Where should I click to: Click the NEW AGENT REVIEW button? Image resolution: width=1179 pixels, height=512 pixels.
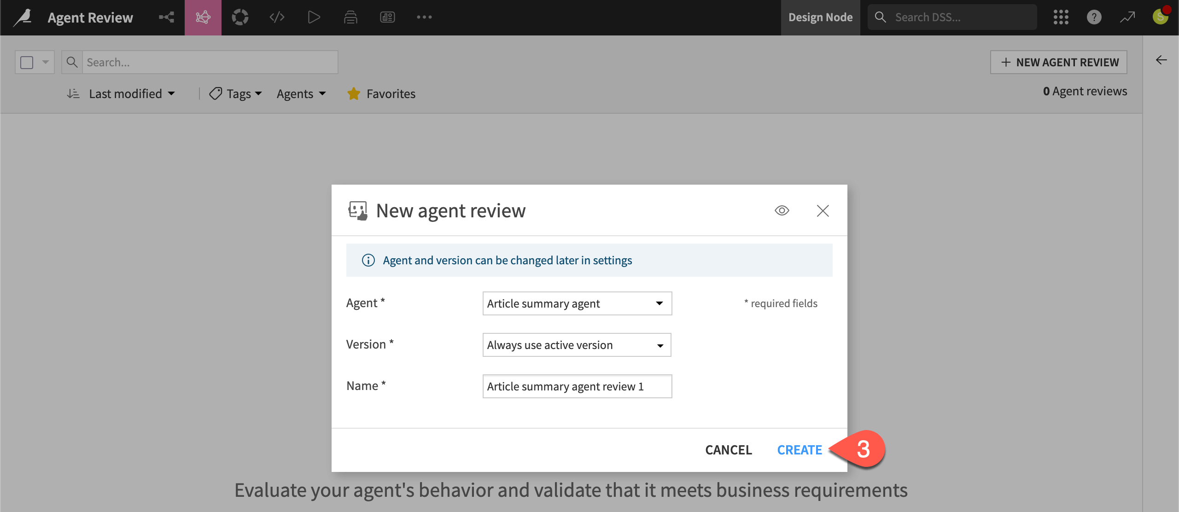1058,62
